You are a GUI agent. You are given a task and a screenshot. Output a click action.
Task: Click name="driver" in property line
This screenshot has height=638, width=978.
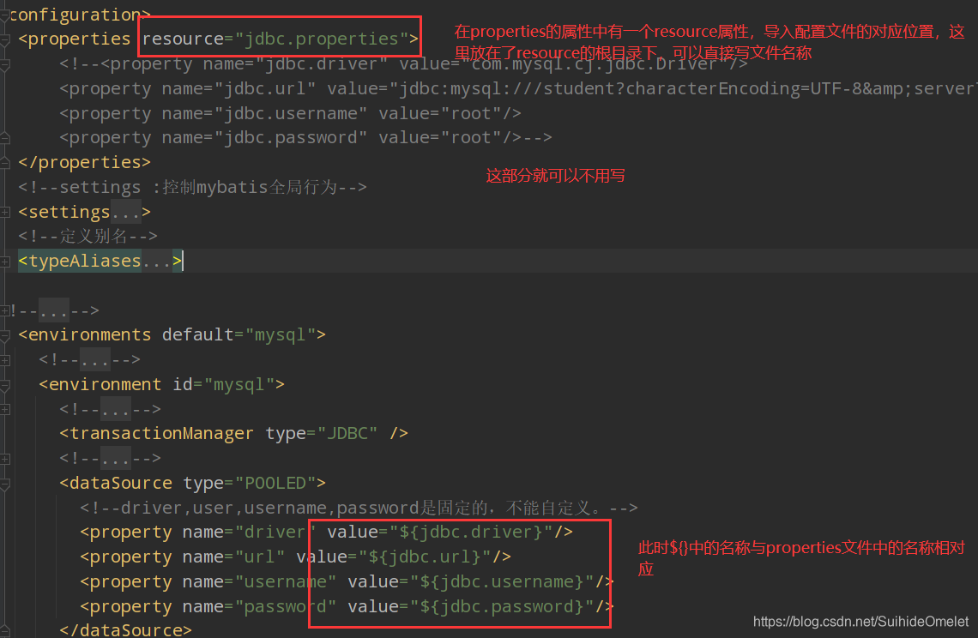(x=250, y=532)
